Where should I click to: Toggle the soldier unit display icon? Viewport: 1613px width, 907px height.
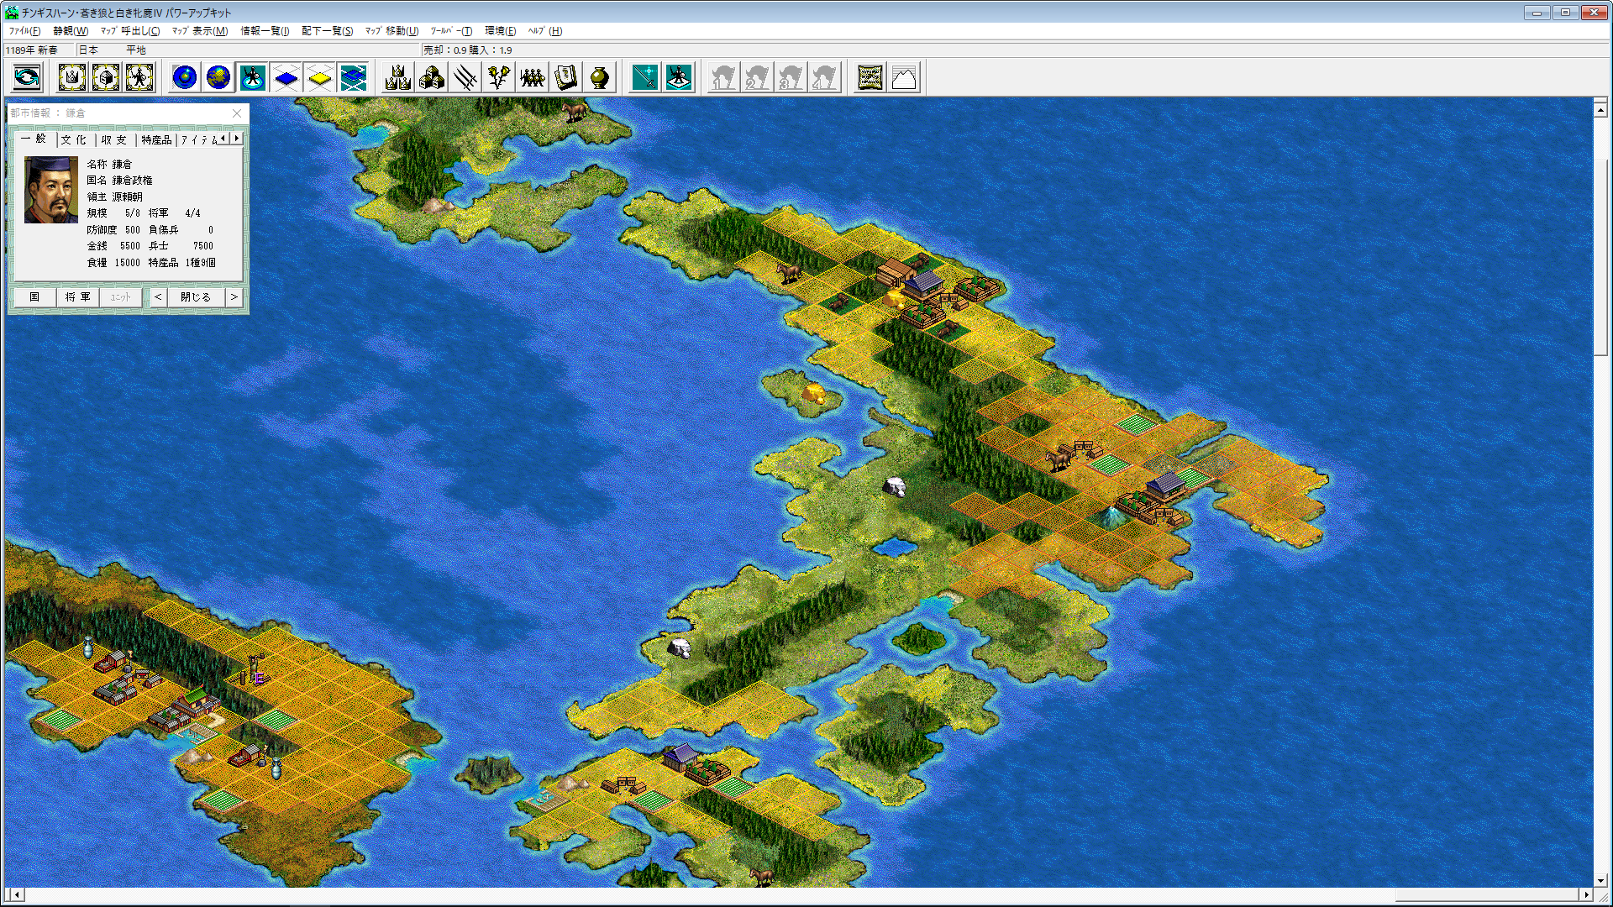point(252,78)
